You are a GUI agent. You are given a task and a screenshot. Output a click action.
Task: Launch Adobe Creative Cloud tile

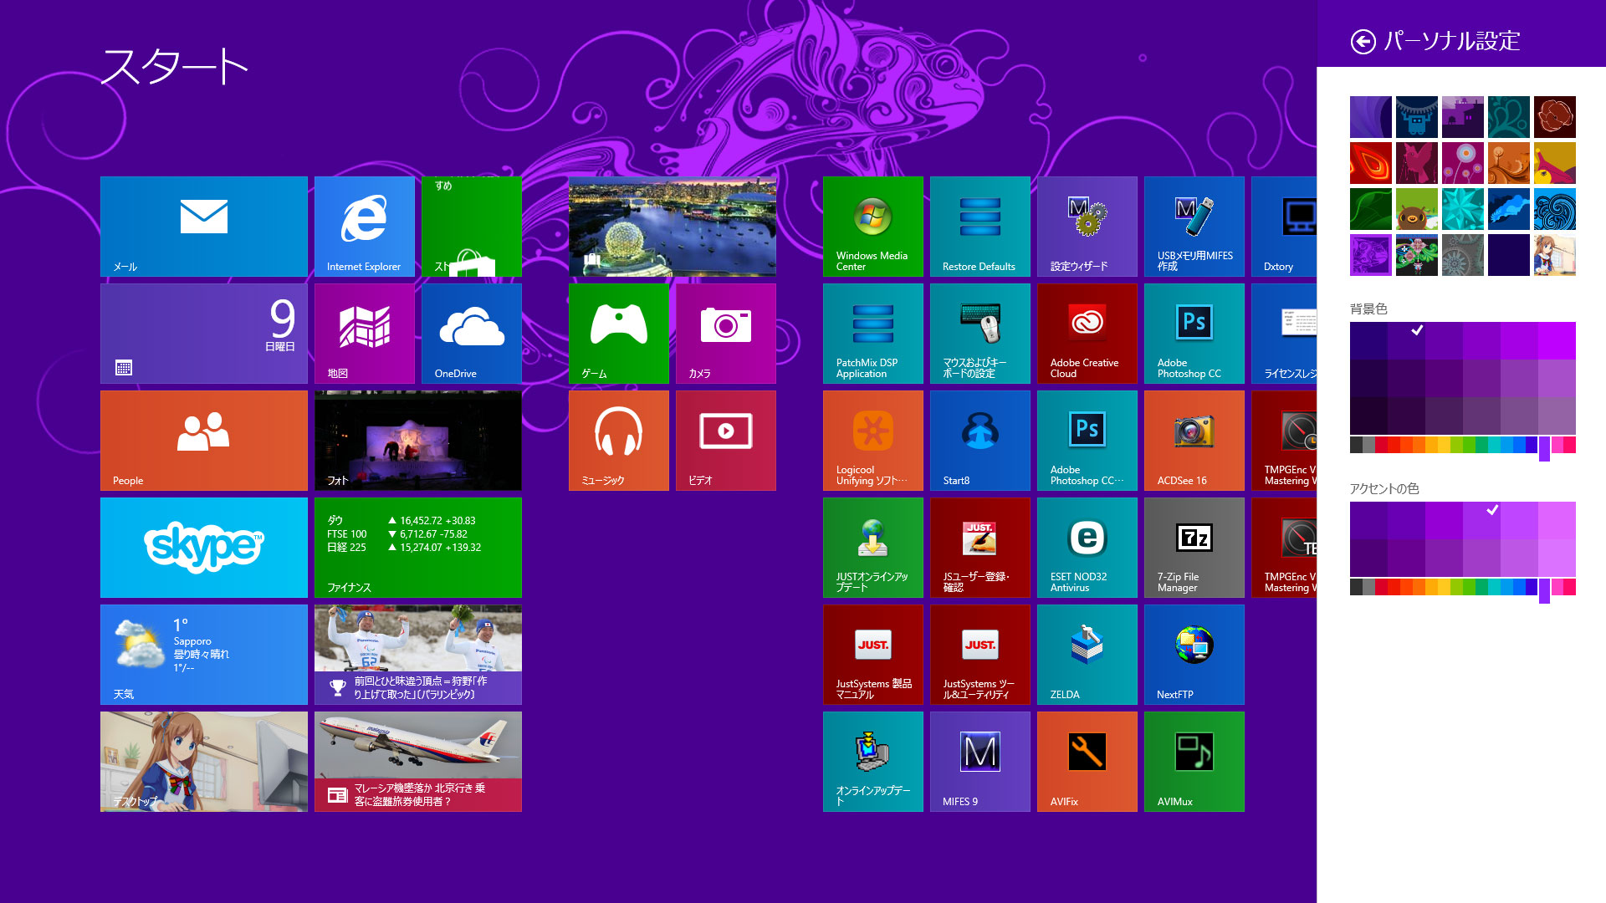[1087, 334]
